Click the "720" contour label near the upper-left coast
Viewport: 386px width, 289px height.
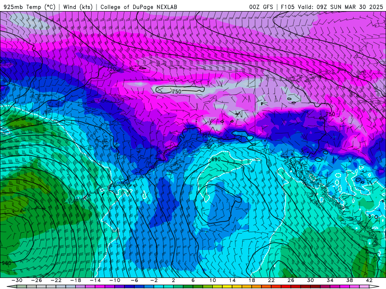click(111, 69)
